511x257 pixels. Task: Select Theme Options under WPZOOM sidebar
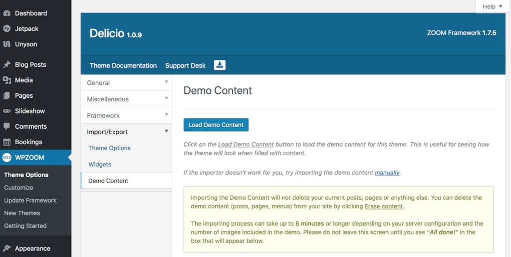pos(26,175)
